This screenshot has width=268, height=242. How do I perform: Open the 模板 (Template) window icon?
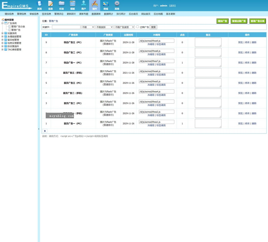coord(73,4)
